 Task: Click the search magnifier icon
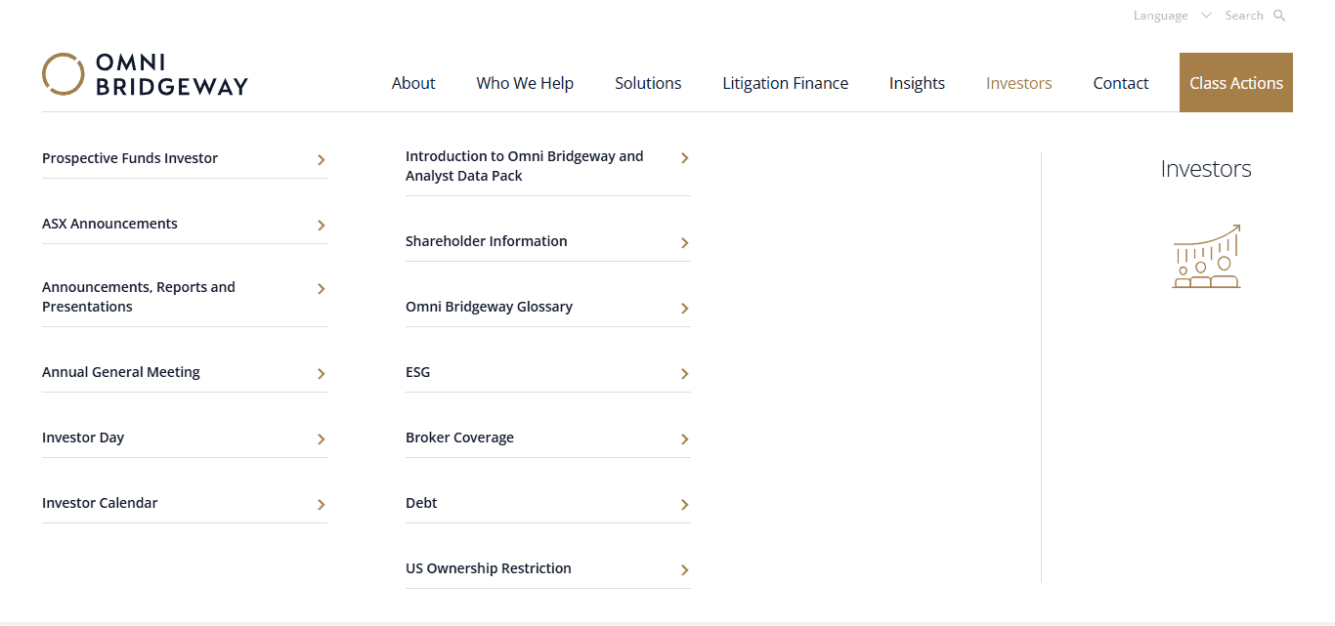click(x=1279, y=16)
